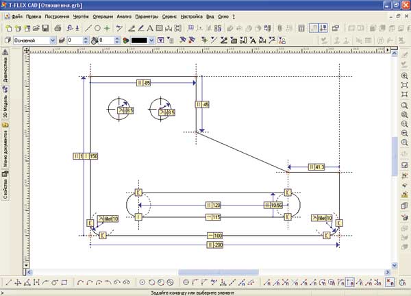Click the new document icon
The width and height of the screenshot is (411, 296).
click(7, 28)
